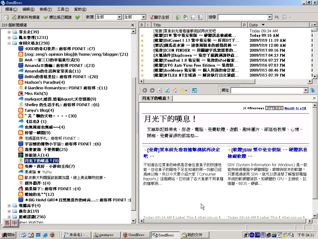This screenshot has height=239, width=318.
Task: Expand the 藍眼認識(256) folder
Action: click(9, 217)
